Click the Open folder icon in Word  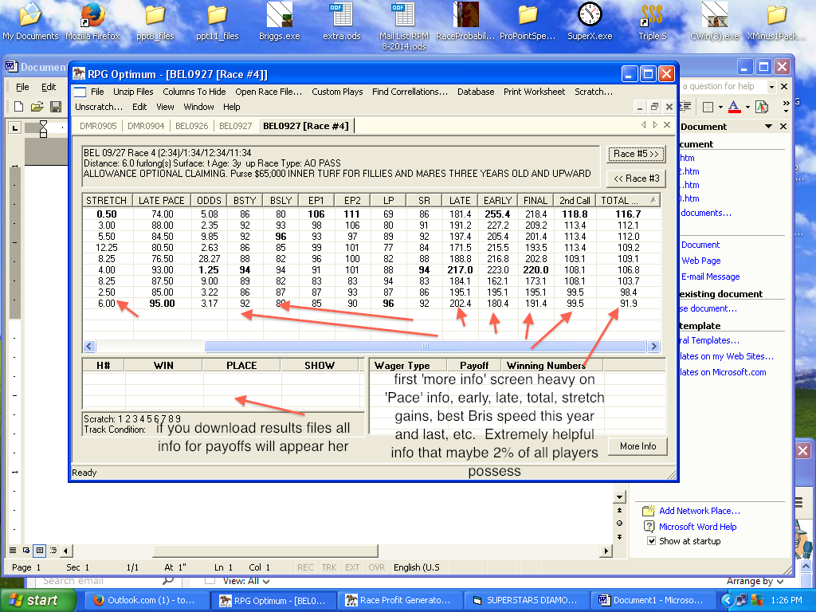(x=37, y=106)
